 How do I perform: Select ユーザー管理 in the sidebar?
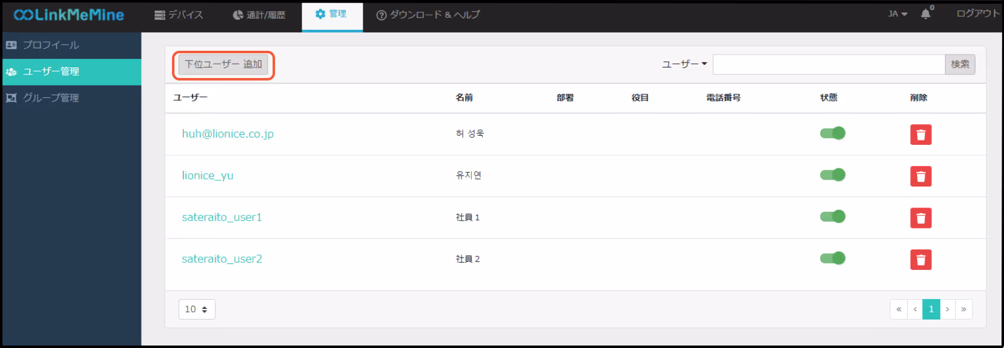coord(72,72)
